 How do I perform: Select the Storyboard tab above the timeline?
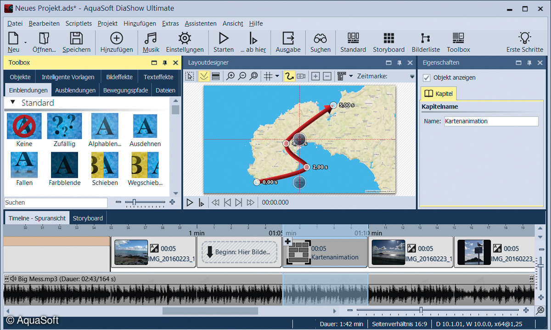pyautogui.click(x=88, y=218)
